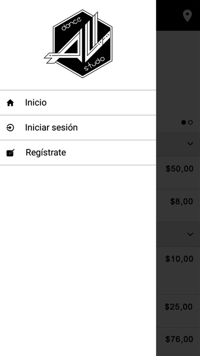Select the empty carousel page dot
The height and width of the screenshot is (356, 200).
[x=190, y=122]
